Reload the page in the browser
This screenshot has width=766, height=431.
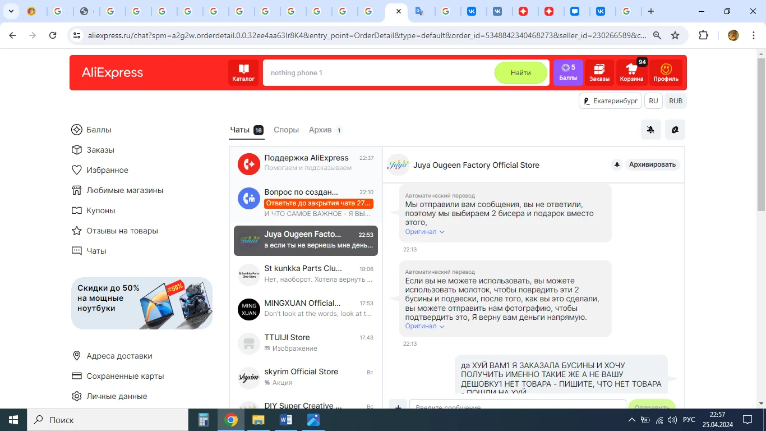click(53, 35)
